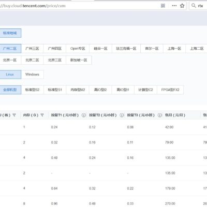Filter by 高IO型I1 instance type
This screenshot has width=207, height=207.
(123, 90)
